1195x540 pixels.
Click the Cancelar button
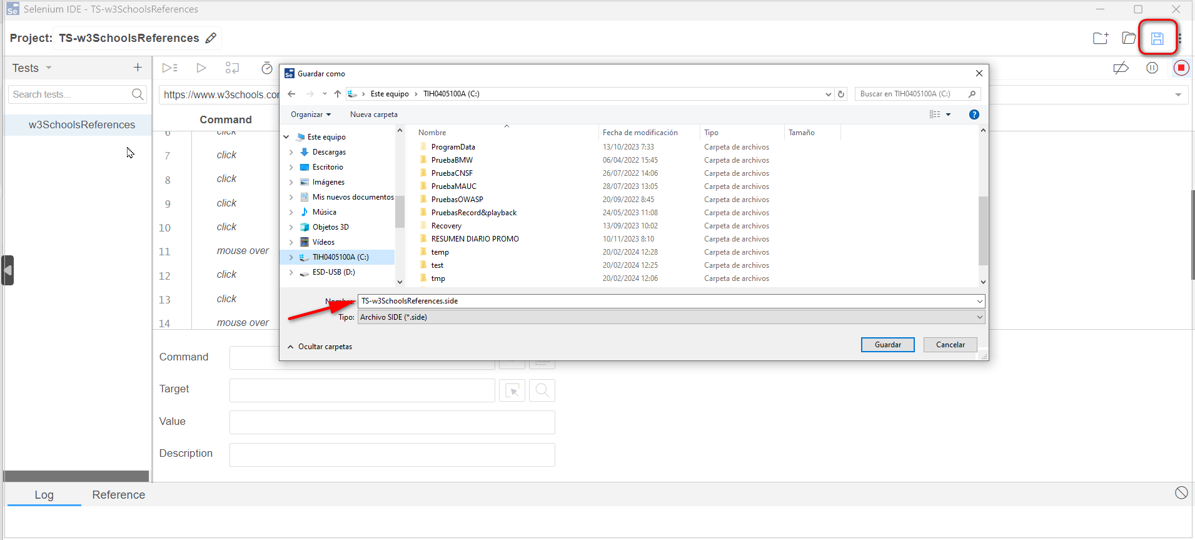click(x=950, y=345)
